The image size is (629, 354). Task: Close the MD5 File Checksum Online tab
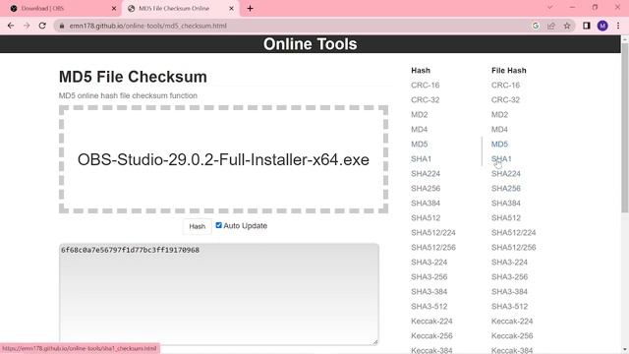[232, 8]
